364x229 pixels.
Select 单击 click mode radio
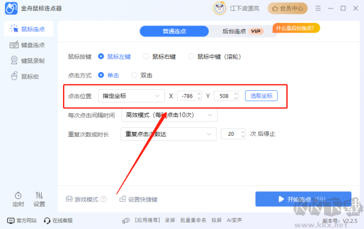coord(101,75)
